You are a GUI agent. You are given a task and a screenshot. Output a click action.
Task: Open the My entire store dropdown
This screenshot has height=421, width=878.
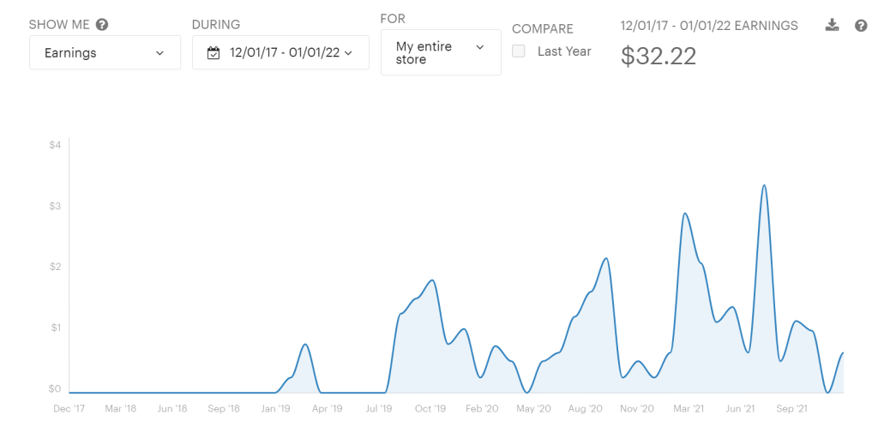pyautogui.click(x=441, y=53)
